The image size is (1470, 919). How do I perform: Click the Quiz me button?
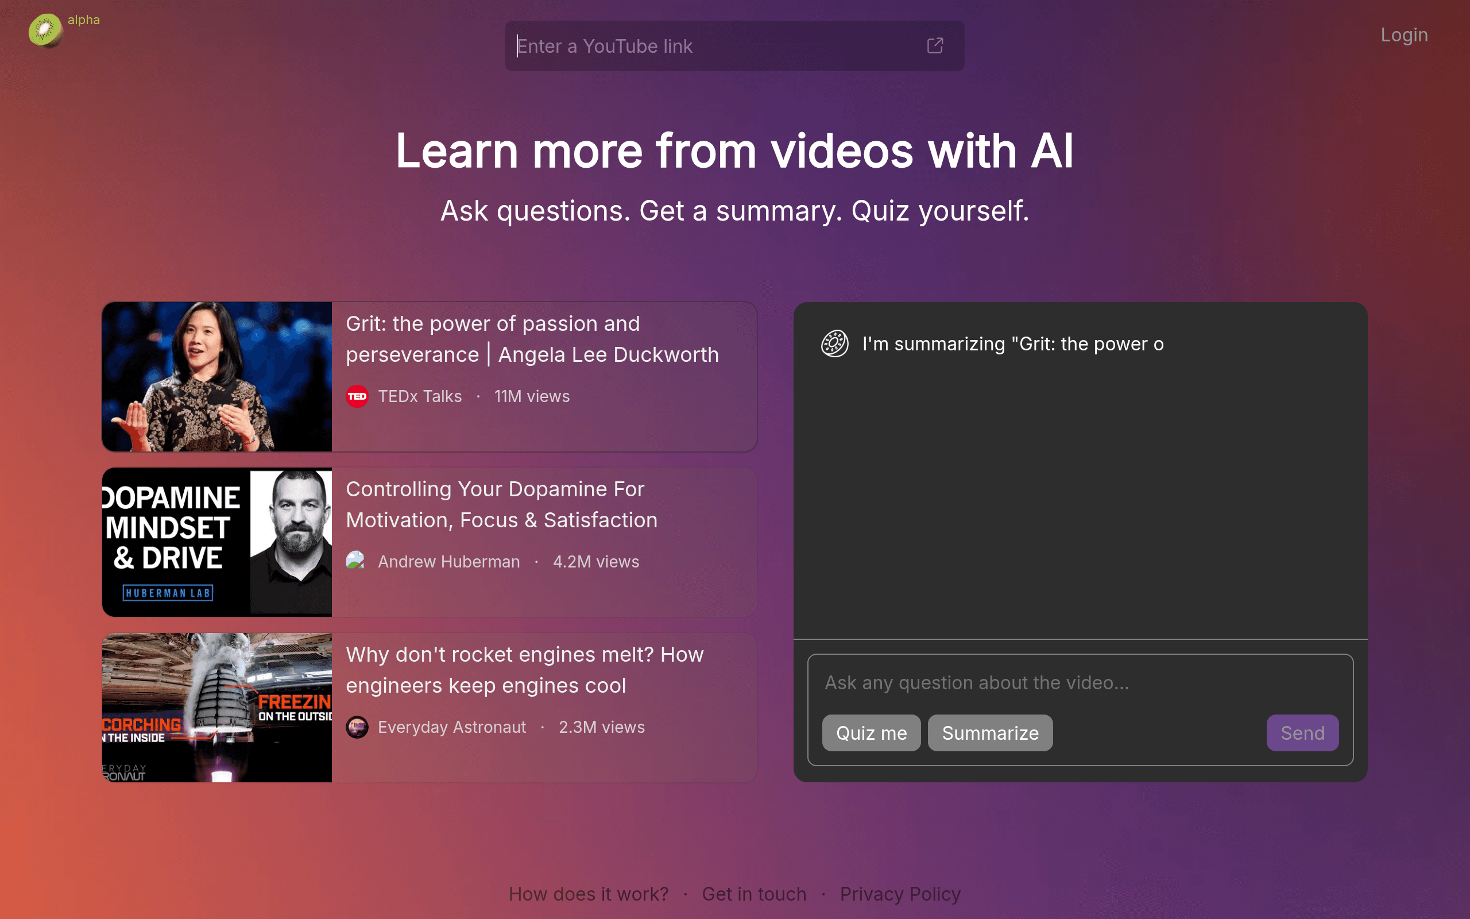click(871, 733)
